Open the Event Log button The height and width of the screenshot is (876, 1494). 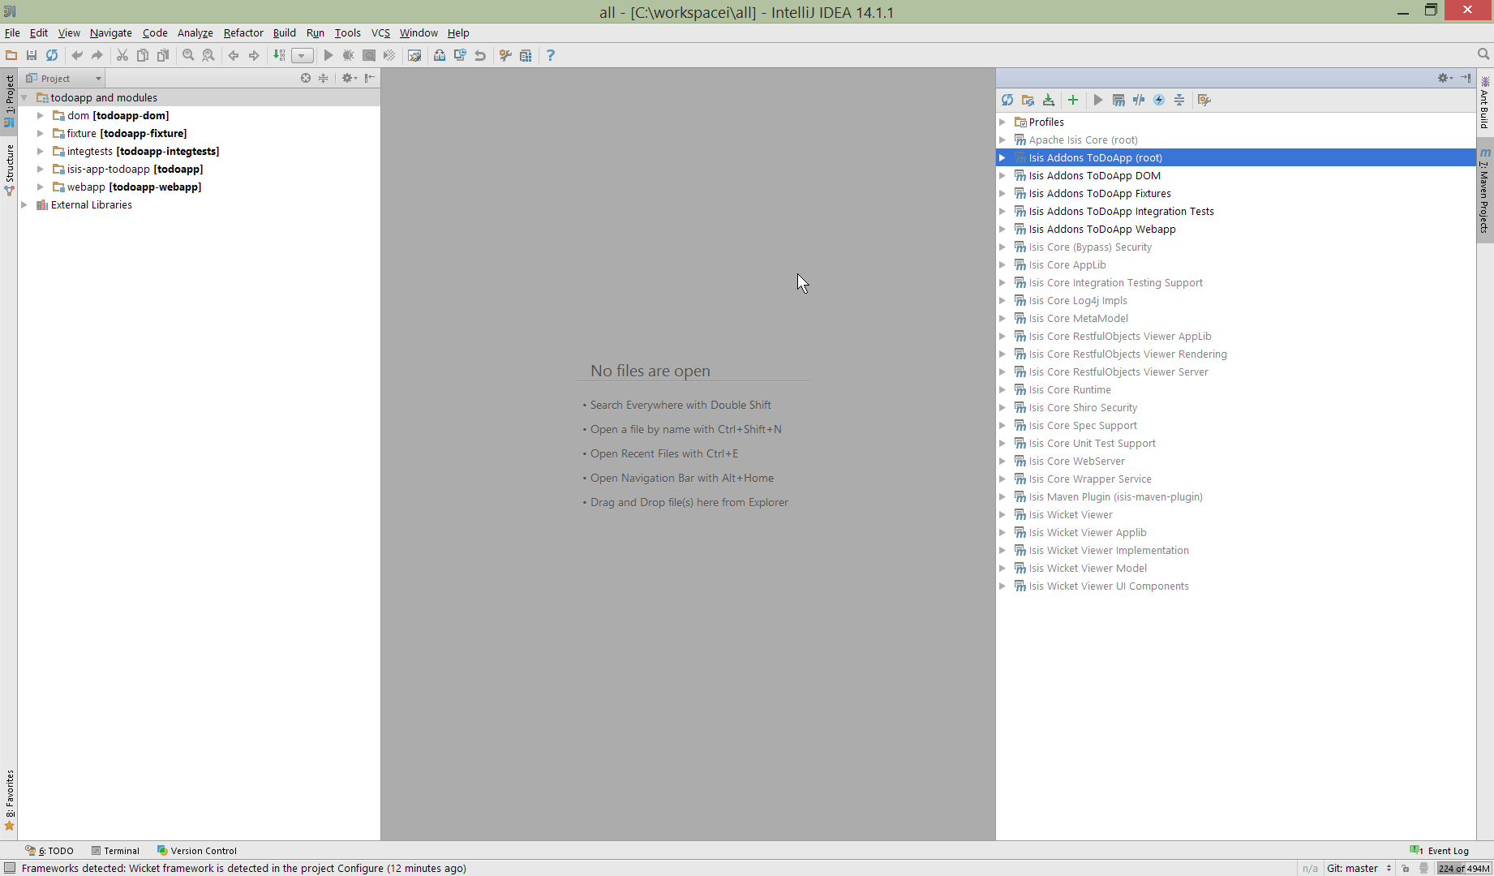pos(1440,850)
